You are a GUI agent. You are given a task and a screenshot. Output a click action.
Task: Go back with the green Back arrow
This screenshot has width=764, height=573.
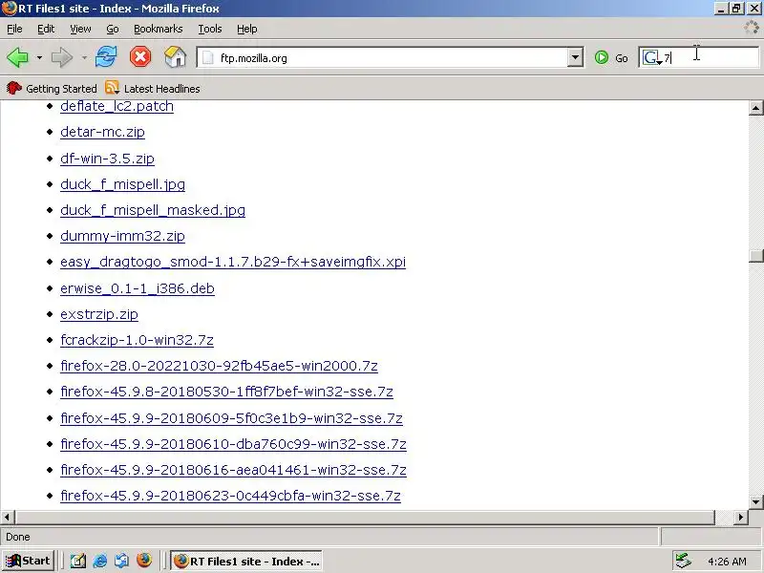[17, 57]
